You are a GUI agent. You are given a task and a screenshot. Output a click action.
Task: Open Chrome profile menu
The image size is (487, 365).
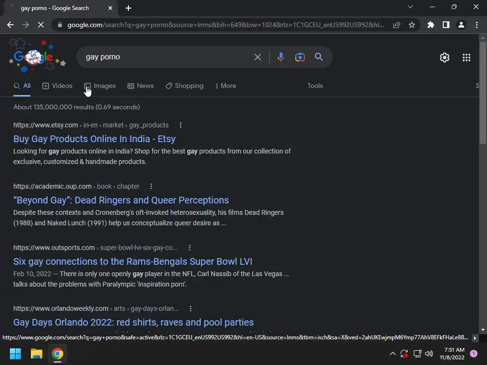pyautogui.click(x=461, y=25)
